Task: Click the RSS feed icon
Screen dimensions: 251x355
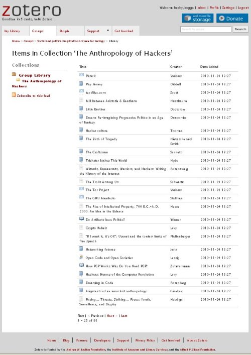Action: coord(14,94)
